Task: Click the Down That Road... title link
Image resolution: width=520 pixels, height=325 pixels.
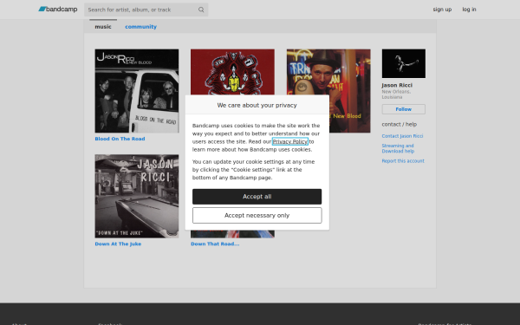Action: tap(215, 244)
